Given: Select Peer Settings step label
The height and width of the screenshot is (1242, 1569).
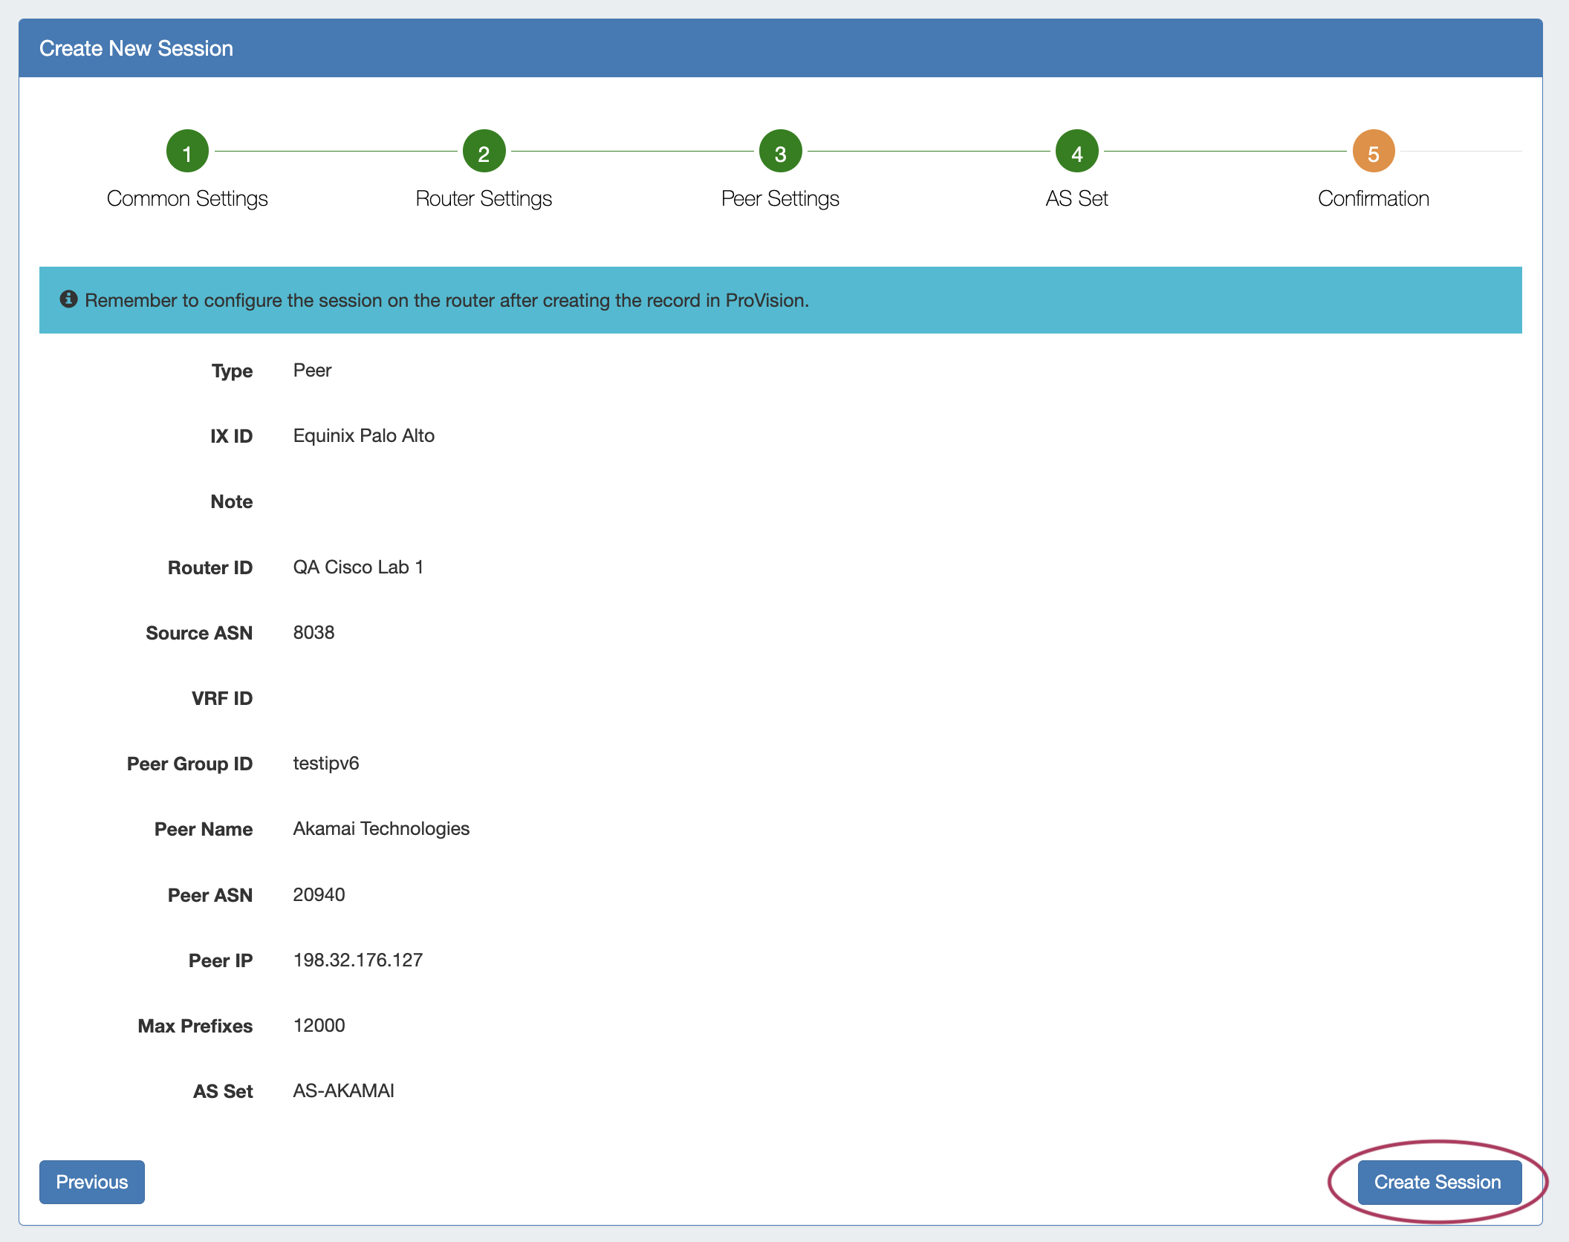Looking at the screenshot, I should pyautogui.click(x=780, y=198).
